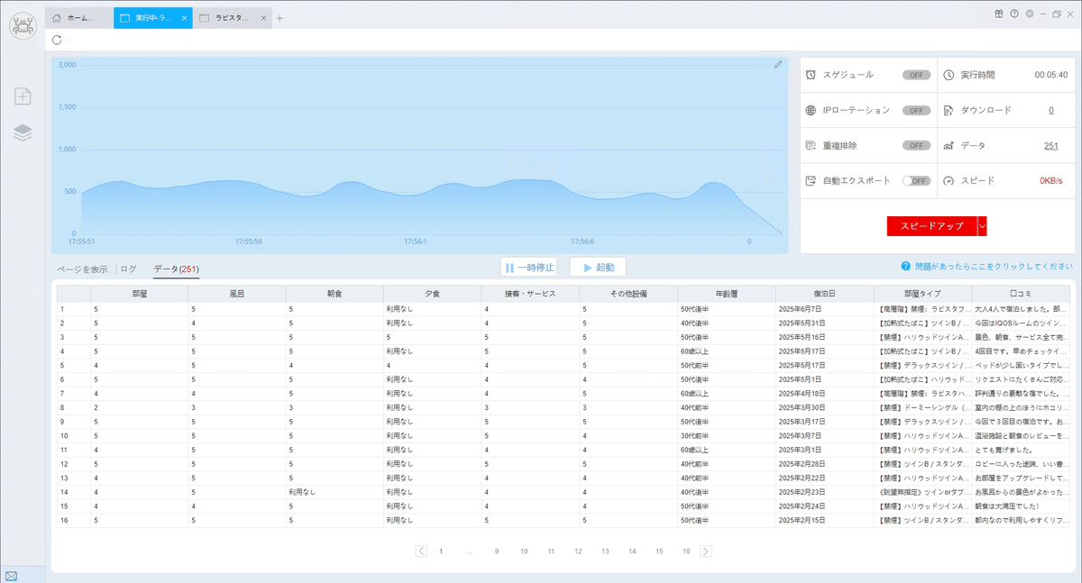Open the ページを表示 view

(83, 269)
